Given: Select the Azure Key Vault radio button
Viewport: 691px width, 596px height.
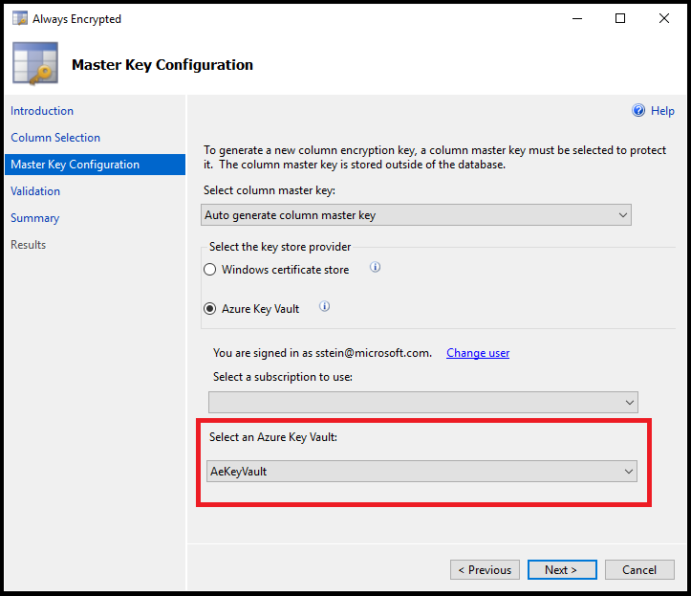Looking at the screenshot, I should click(210, 309).
